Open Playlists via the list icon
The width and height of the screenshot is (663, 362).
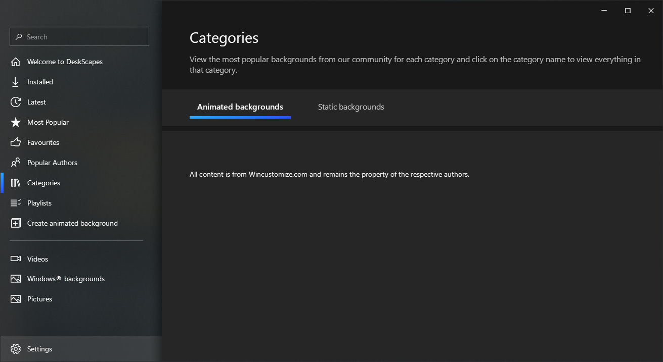pyautogui.click(x=16, y=203)
